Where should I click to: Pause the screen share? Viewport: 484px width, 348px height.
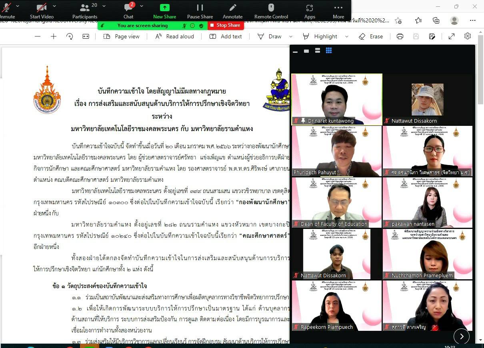tap(200, 11)
